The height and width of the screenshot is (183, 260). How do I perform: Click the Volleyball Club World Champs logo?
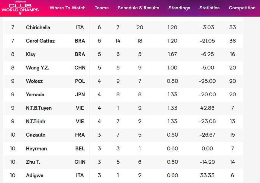pyautogui.click(x=20, y=8)
